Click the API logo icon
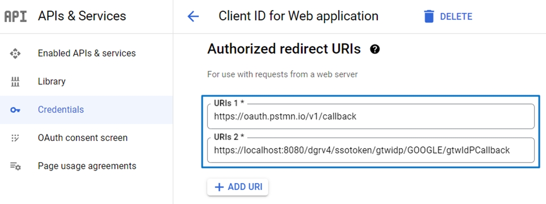Viewport: 546px width, 204px height. coord(16,16)
